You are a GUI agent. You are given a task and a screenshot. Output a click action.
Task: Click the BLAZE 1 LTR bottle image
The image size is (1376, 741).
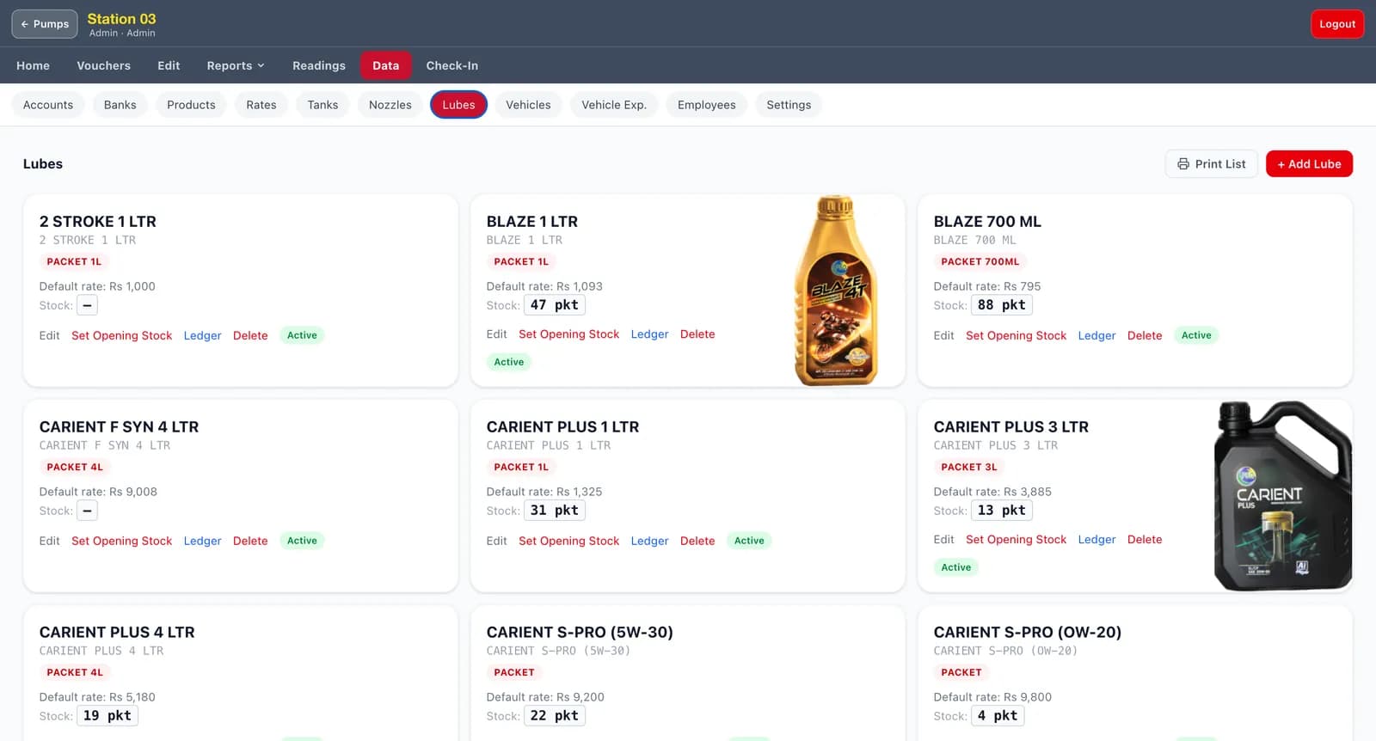[836, 291]
